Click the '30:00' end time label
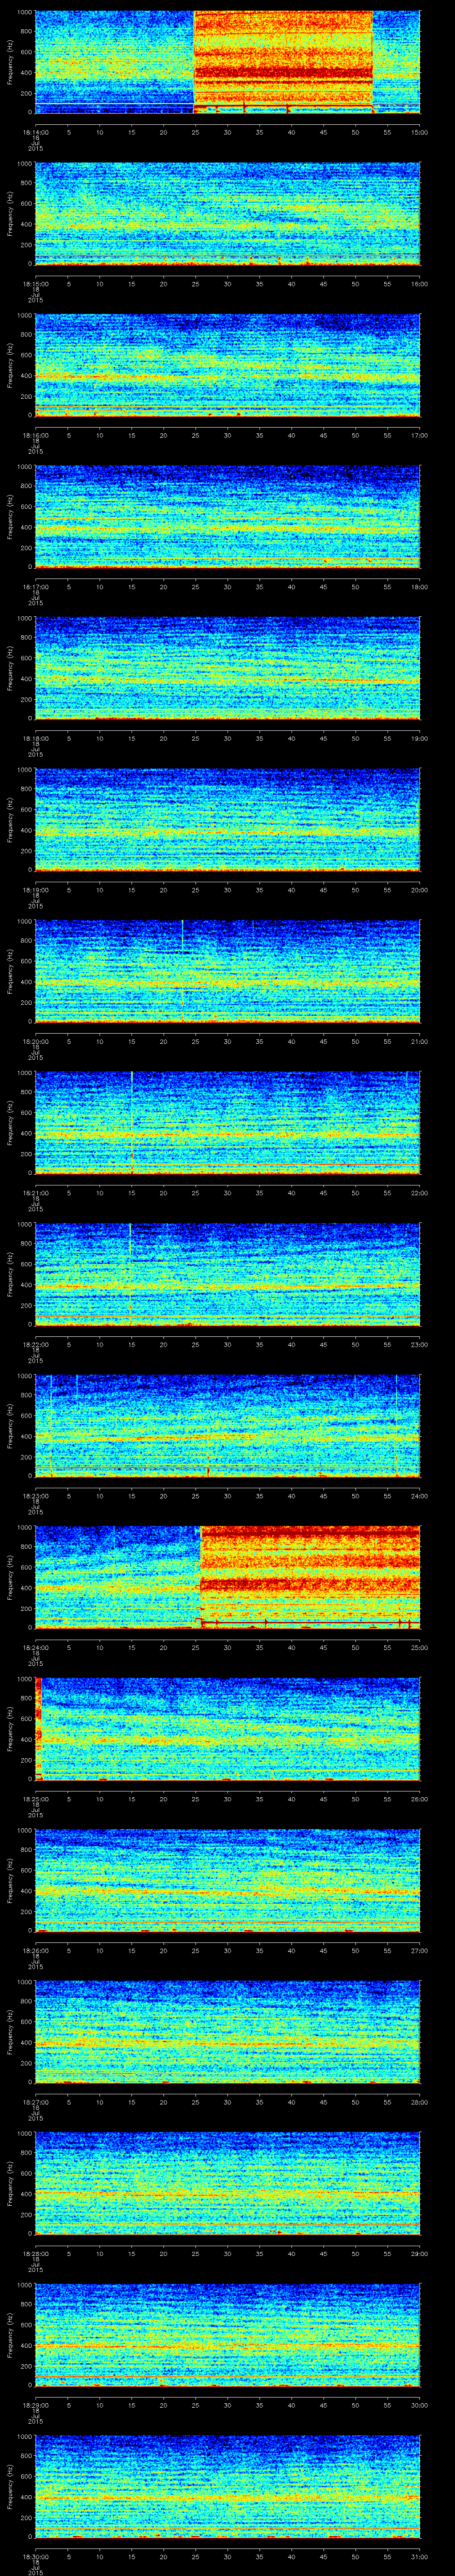The width and height of the screenshot is (455, 2576). tap(419, 2405)
